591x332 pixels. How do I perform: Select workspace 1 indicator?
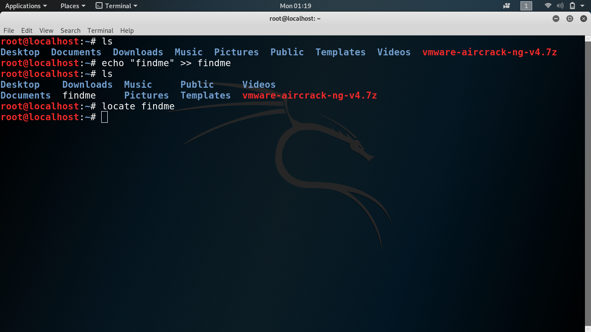(x=526, y=6)
